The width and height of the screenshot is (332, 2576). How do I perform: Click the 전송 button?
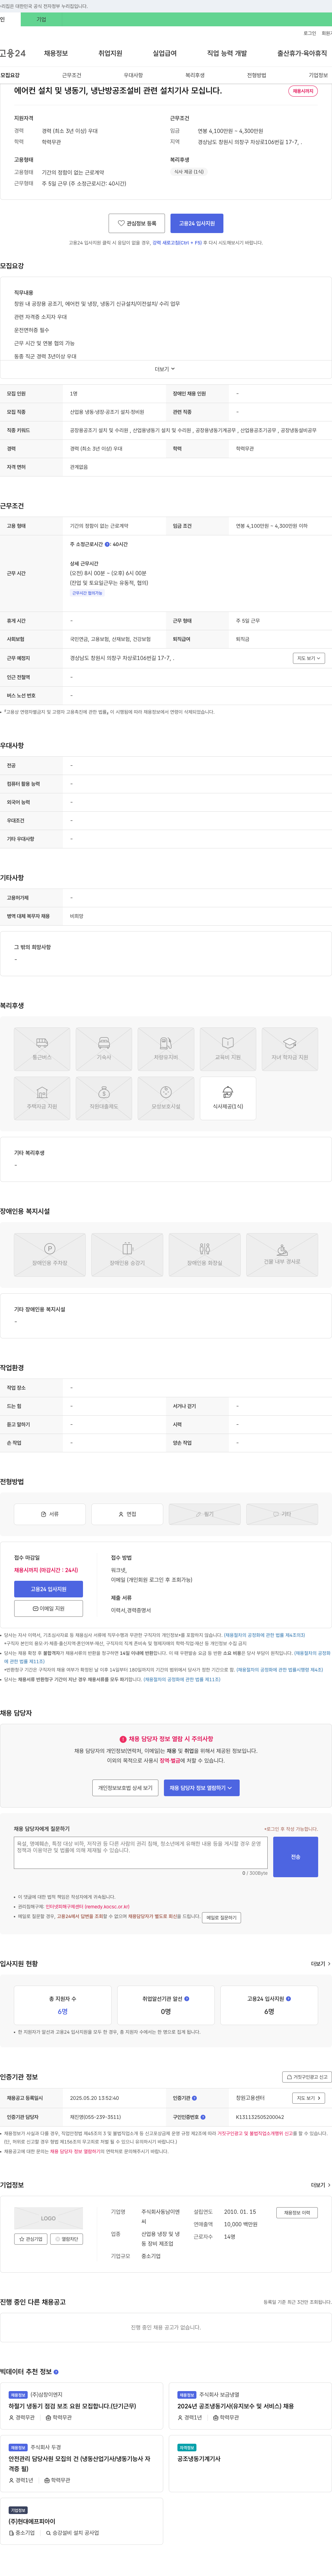point(295,1857)
